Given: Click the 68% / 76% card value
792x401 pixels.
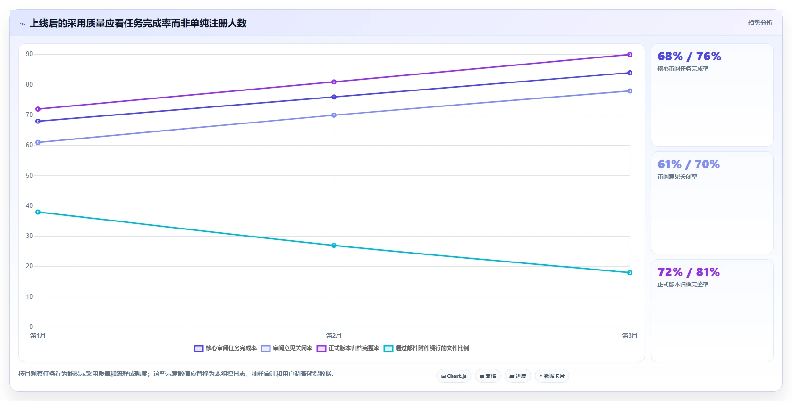Looking at the screenshot, I should tap(689, 57).
